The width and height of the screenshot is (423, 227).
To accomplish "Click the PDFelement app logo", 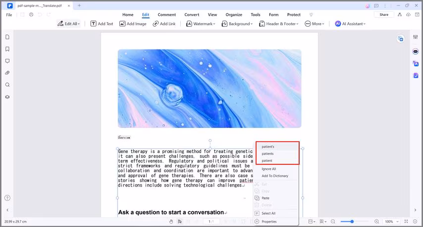I will pyautogui.click(x=10, y=5).
